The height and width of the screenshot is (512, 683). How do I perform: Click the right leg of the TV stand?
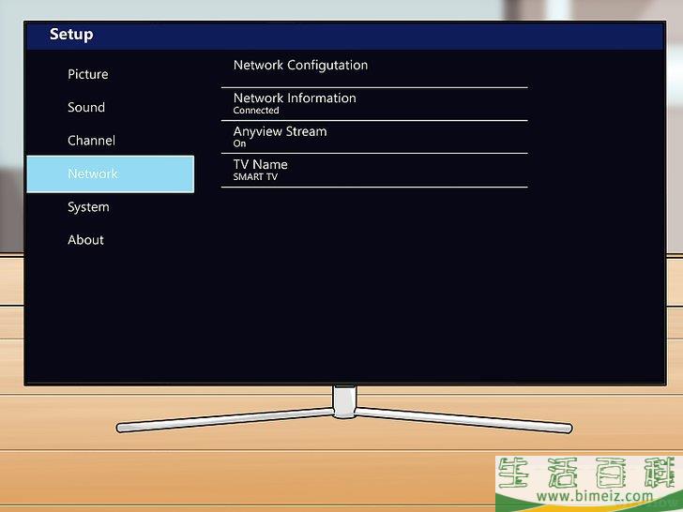464,420
